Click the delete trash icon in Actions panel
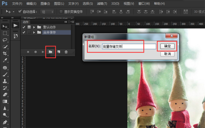205x128 pixels. coord(66,52)
